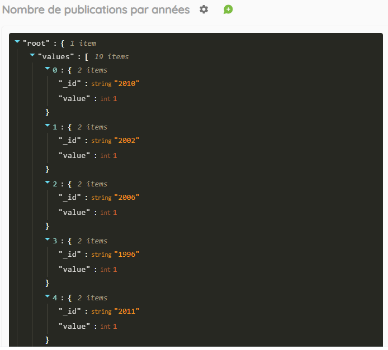388x350 pixels.
Task: Click the "values" key label
Action: coord(56,57)
